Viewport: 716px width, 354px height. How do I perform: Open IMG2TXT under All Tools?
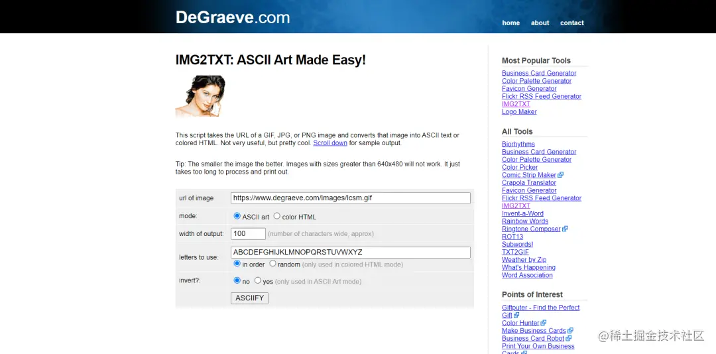point(516,206)
